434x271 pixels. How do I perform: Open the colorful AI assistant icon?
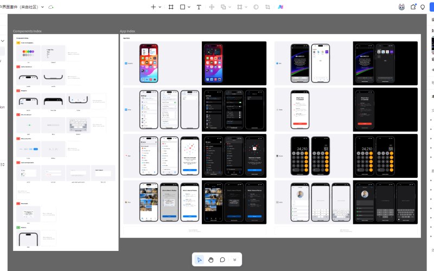point(280,7)
